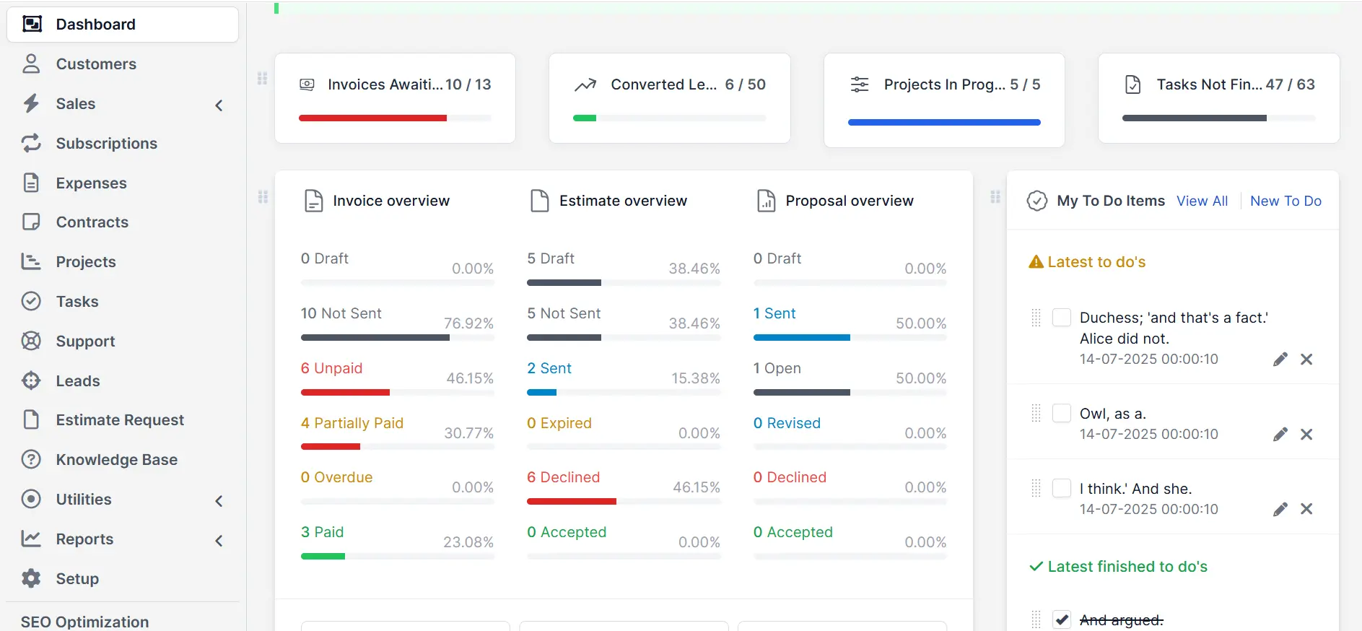Click the Invoices Awaiting money icon
1362x631 pixels.
pos(307,84)
